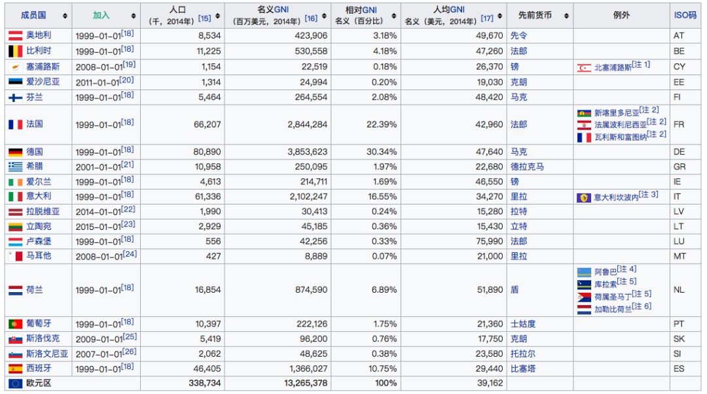Image resolution: width=707 pixels, height=394 pixels.
Task: Click the Italy flag icon
Action: (15, 197)
